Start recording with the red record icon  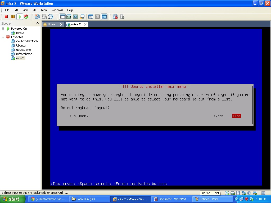(x=115, y=17)
